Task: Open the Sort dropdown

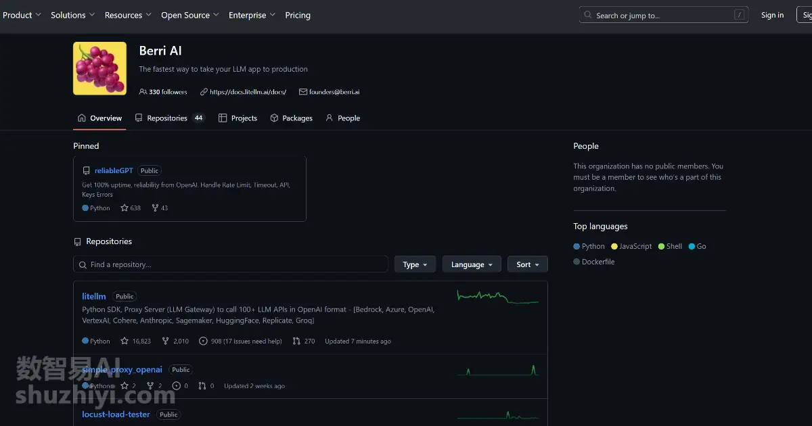Action: [528, 264]
